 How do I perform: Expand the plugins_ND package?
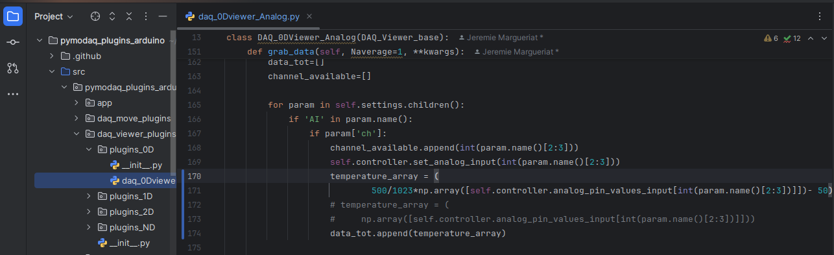[89, 227]
